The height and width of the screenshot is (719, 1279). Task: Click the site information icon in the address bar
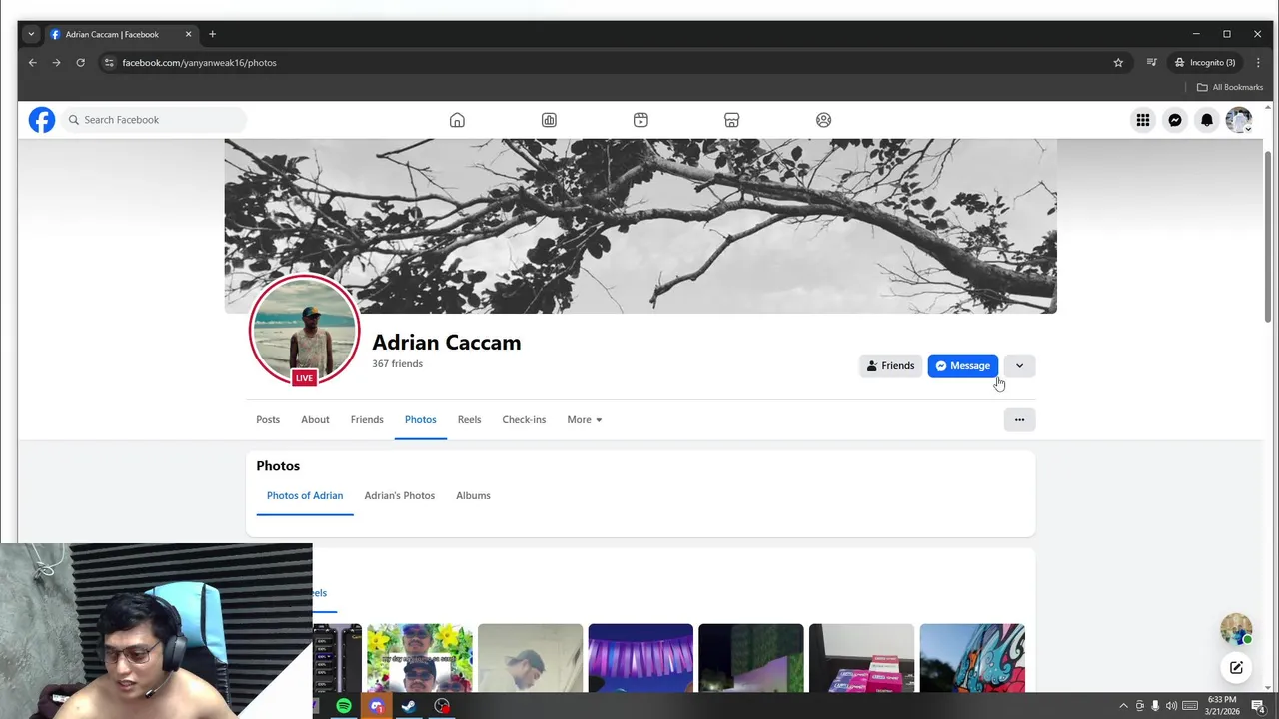[x=109, y=62]
